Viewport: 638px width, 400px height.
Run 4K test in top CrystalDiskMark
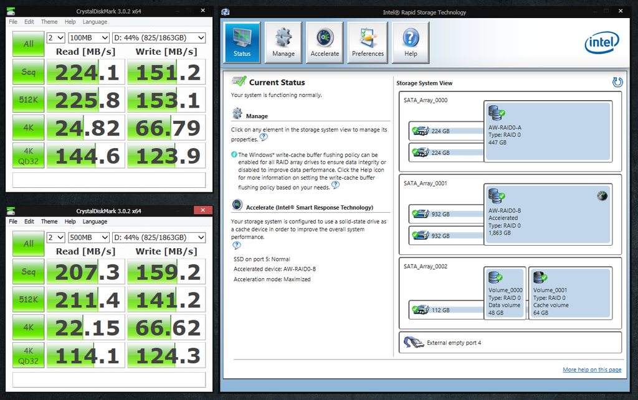pos(29,128)
